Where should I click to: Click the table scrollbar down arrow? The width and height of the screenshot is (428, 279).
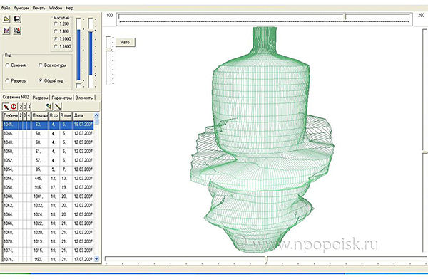[x=96, y=258]
